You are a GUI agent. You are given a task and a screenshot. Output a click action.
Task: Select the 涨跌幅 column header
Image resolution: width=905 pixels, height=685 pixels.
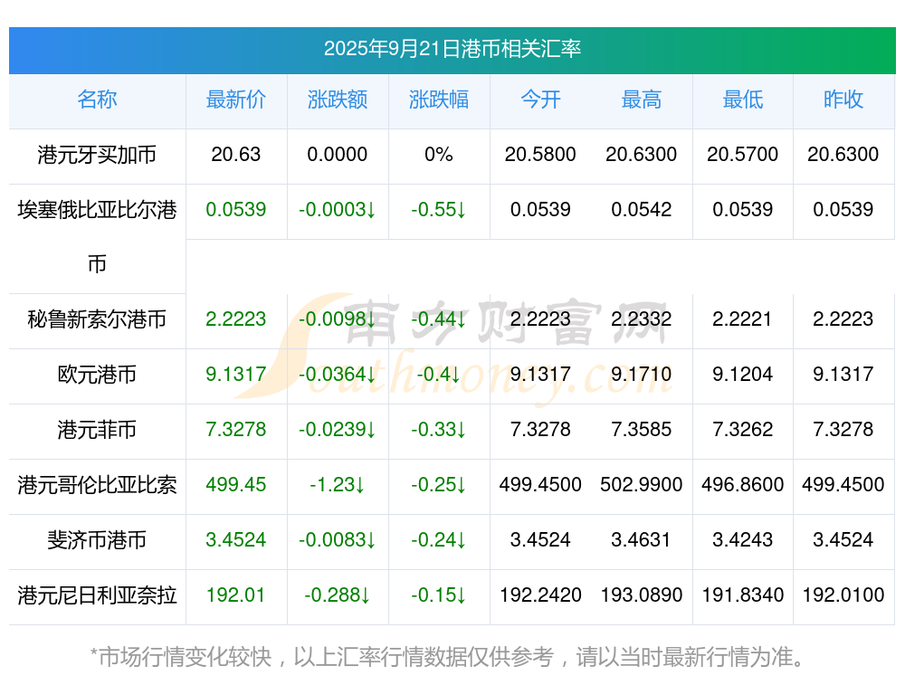(x=439, y=100)
